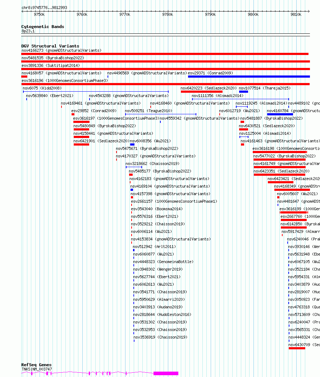The height and width of the screenshot is (377, 320).
Task: Open nsv512942 Arlt2011 variant
Action: tap(154, 247)
